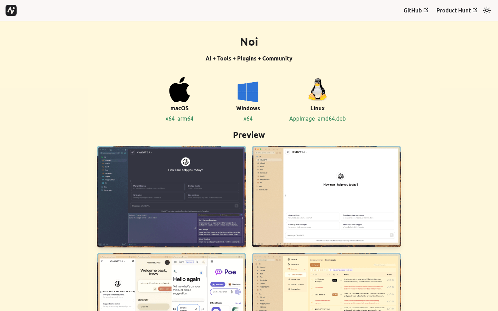The image size is (498, 311).
Task: Click the Linux label
Action: (x=317, y=108)
